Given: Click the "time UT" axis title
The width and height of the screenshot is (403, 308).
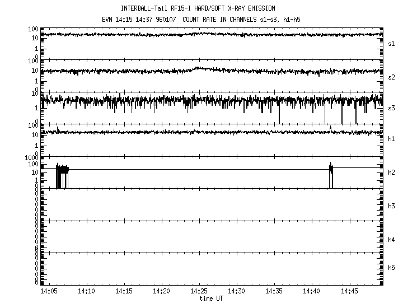Looking at the screenshot, I should (211, 298).
